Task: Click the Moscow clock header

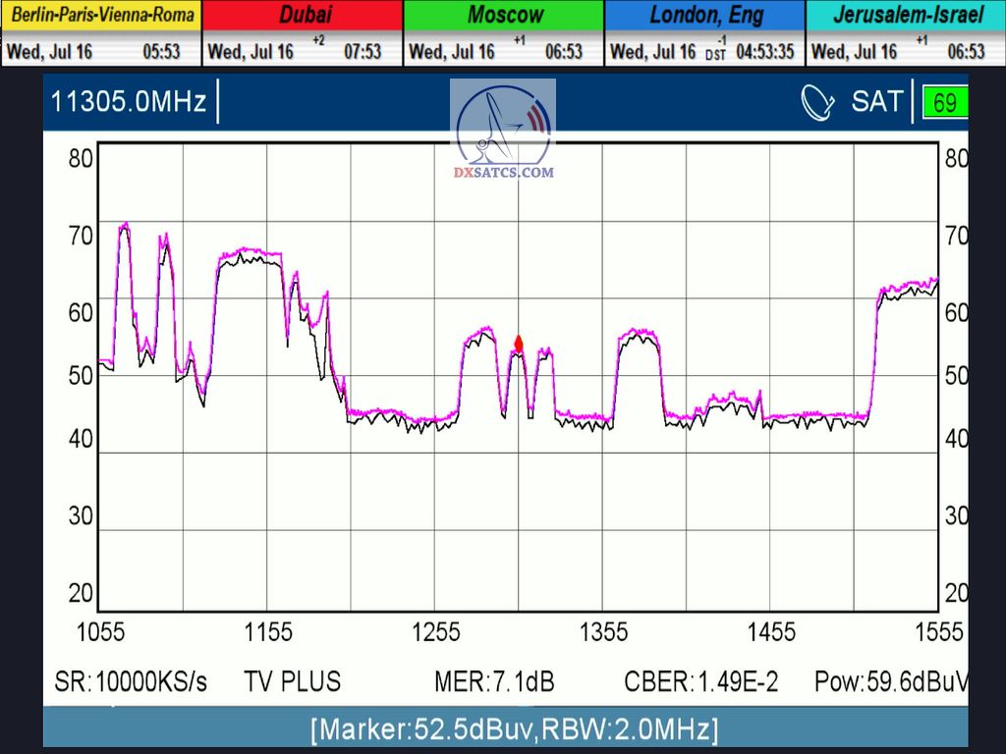Action: point(504,16)
